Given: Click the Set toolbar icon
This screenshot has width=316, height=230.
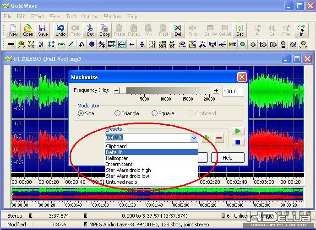Looking at the screenshot, I should (240, 30).
